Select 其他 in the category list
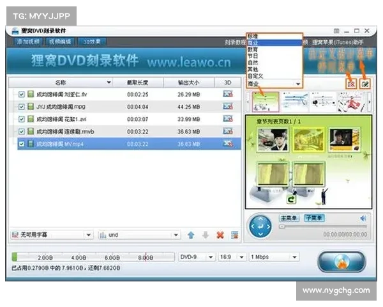This screenshot has height=307, width=383. [x=274, y=69]
